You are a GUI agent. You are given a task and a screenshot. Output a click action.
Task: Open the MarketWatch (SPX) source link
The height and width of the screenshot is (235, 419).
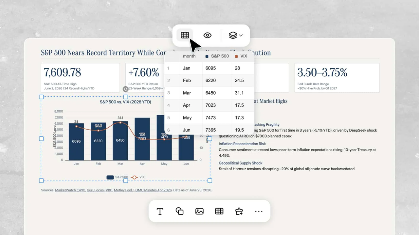point(70,190)
